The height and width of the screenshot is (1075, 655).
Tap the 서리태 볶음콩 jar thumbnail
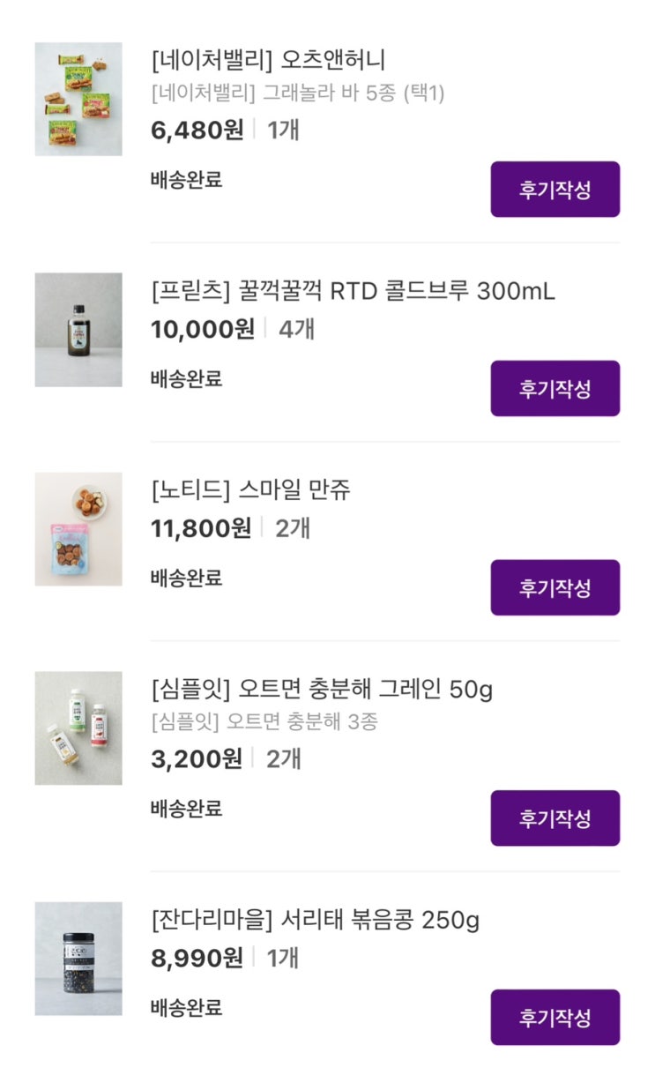click(x=78, y=958)
